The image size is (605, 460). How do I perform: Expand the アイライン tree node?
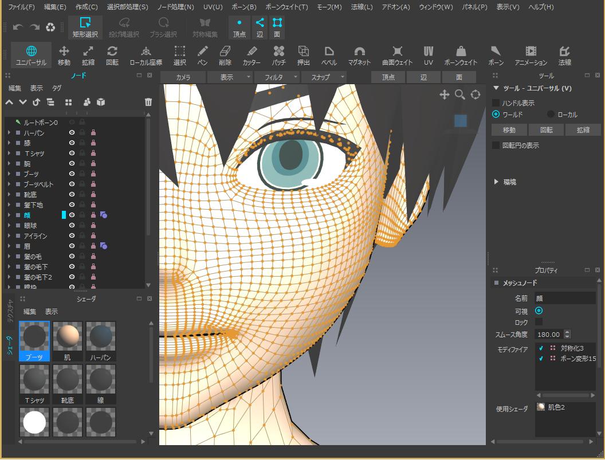tap(9, 236)
